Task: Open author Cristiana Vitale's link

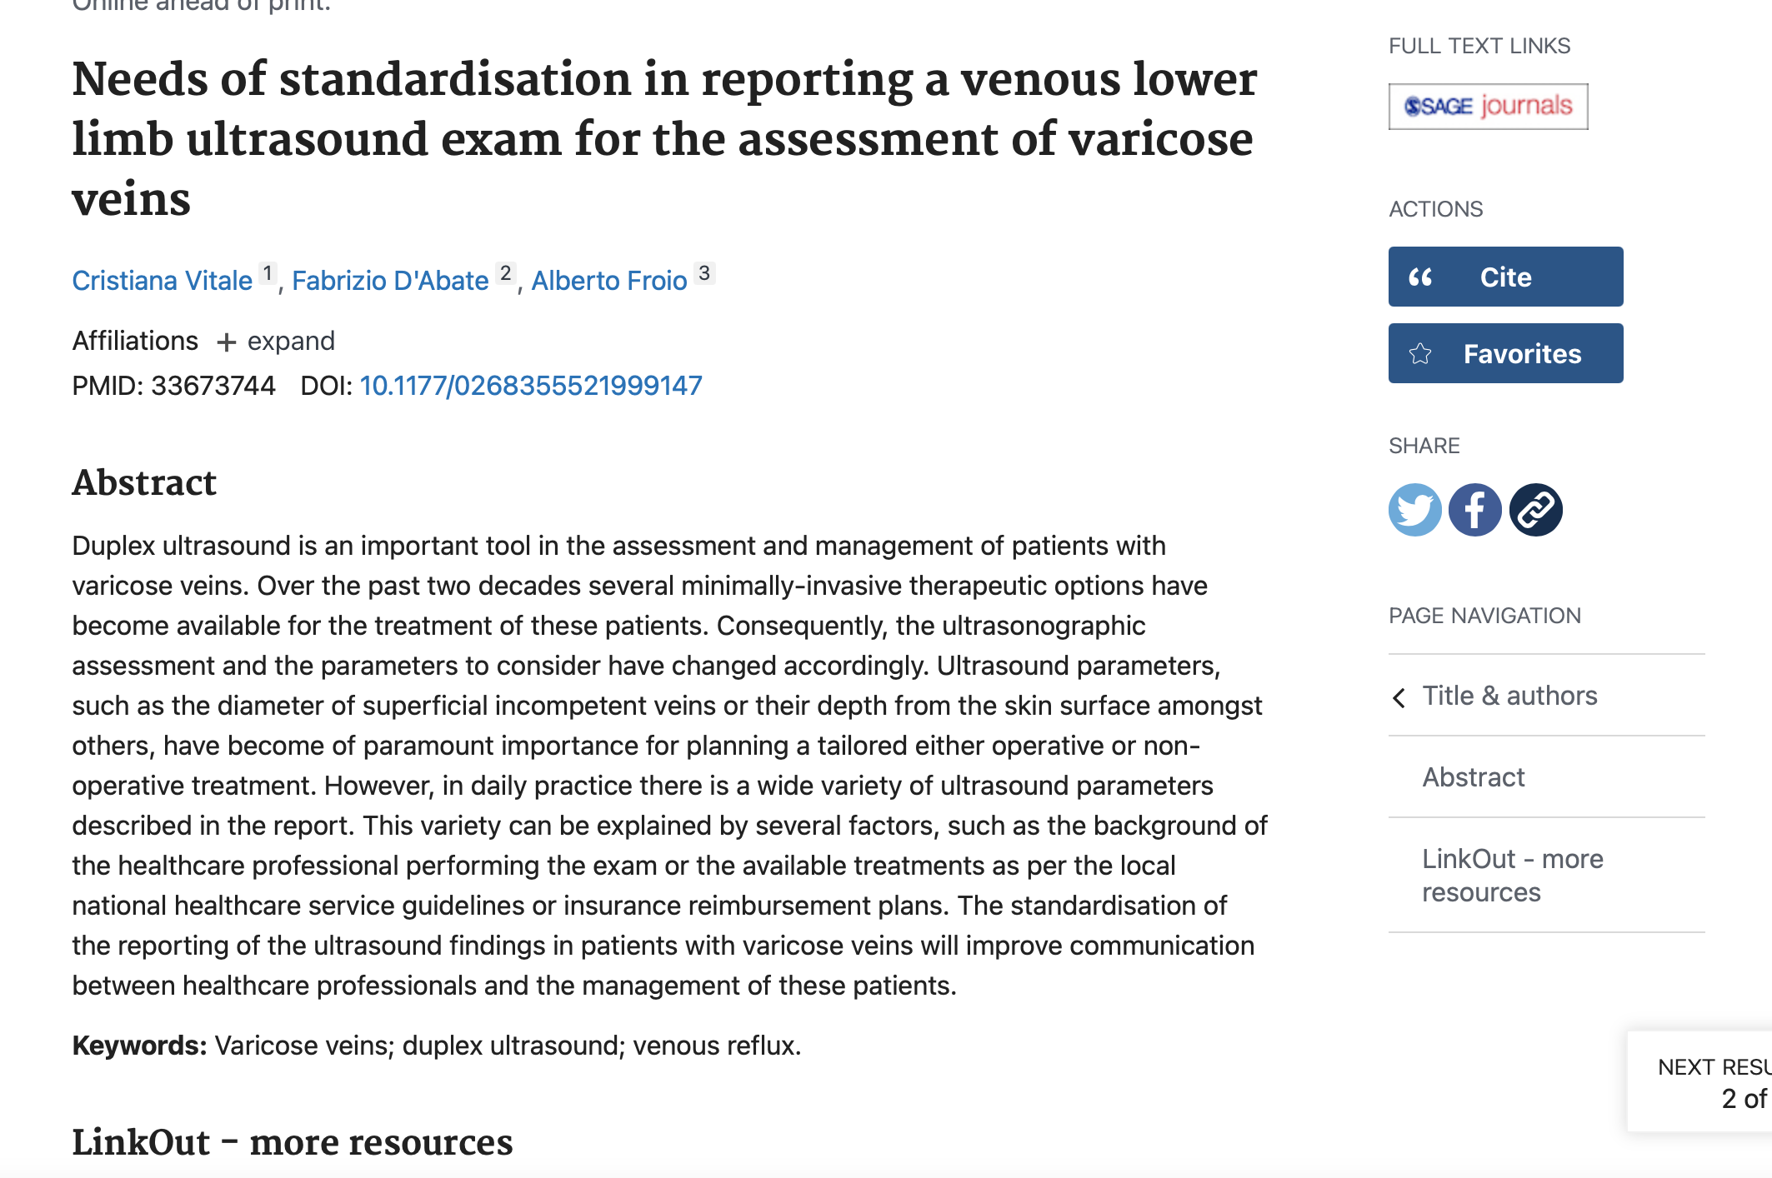Action: [162, 281]
